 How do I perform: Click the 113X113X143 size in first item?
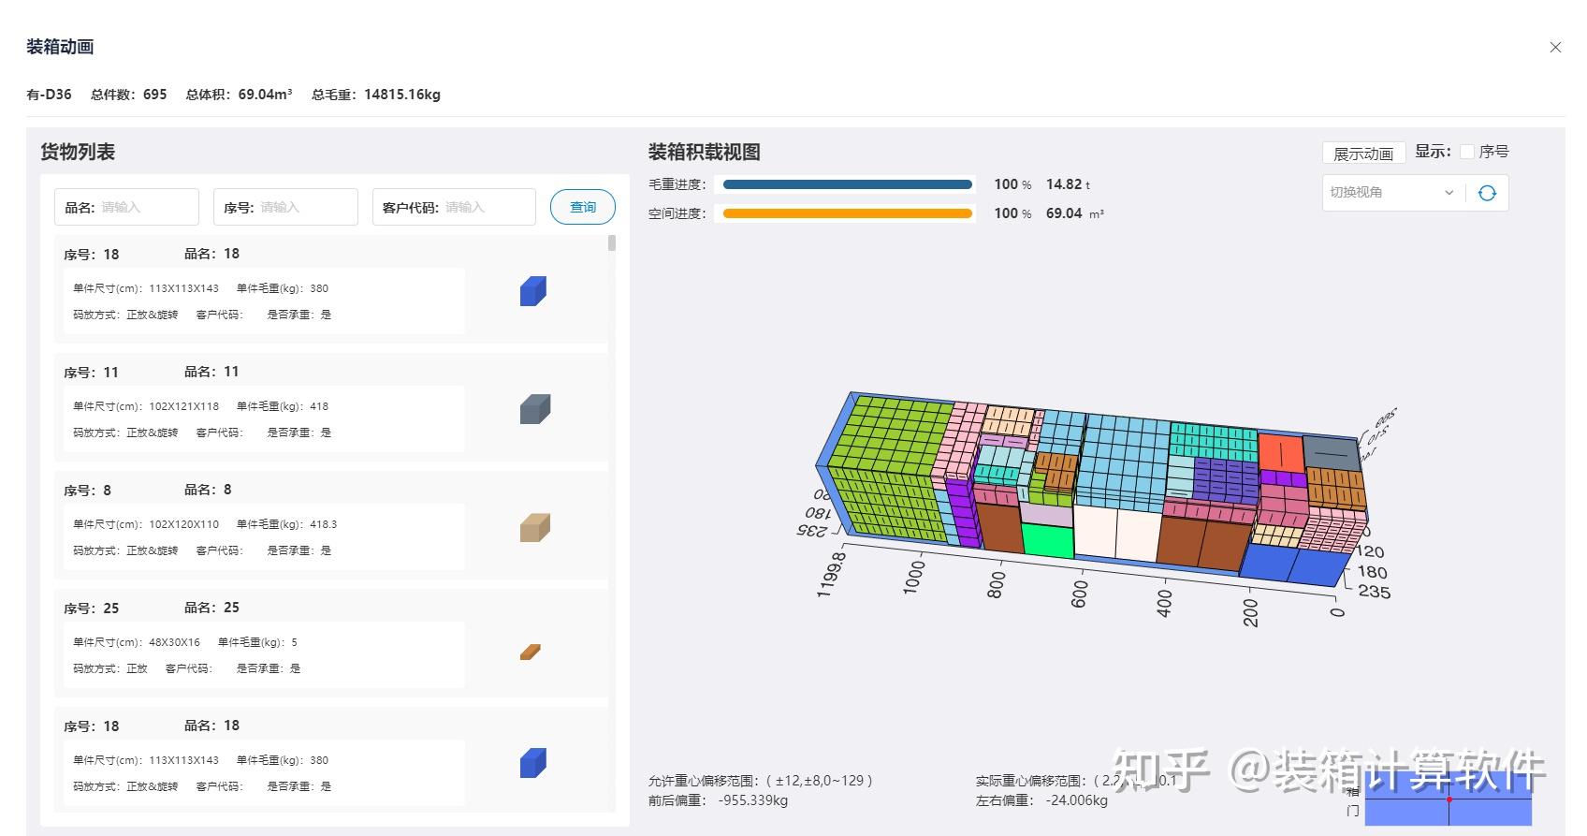pyautogui.click(x=183, y=288)
